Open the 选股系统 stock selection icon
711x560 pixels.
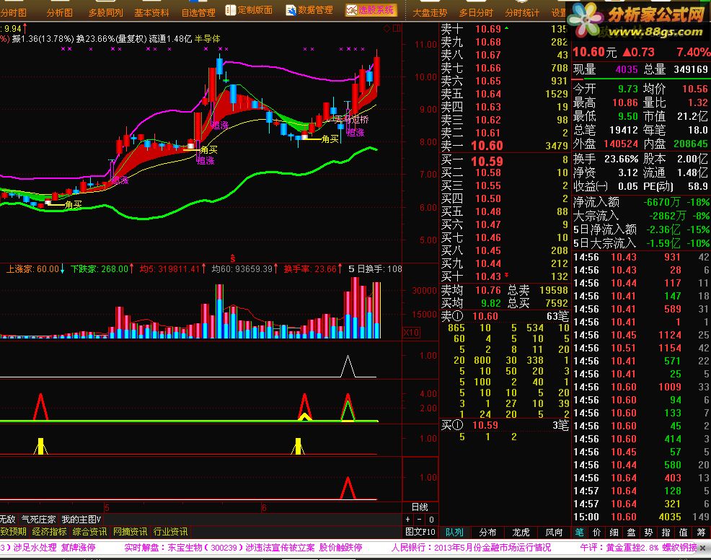click(370, 10)
